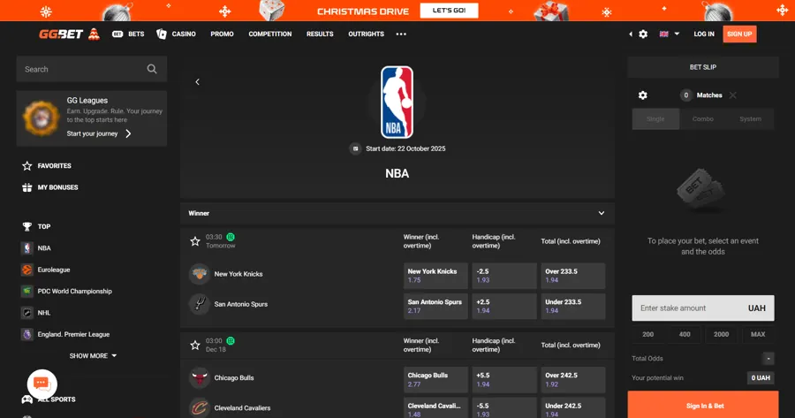Screen dimensions: 795x418
Task: Click LOG IN
Action: coord(704,34)
